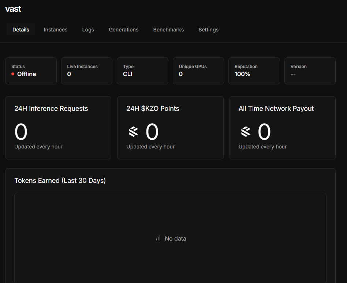Click Updated every hour under $KZO Points
This screenshot has height=283, width=347.
point(150,147)
